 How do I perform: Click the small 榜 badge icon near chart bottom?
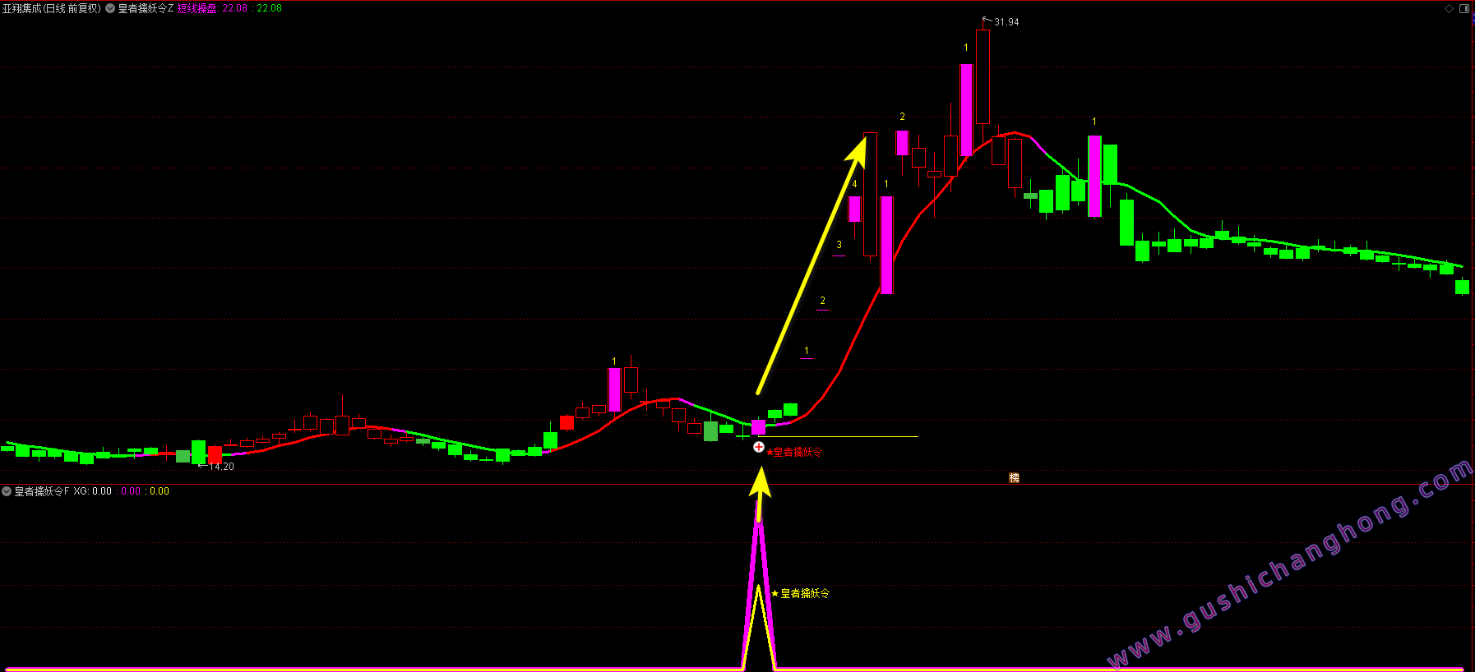coord(1014,477)
